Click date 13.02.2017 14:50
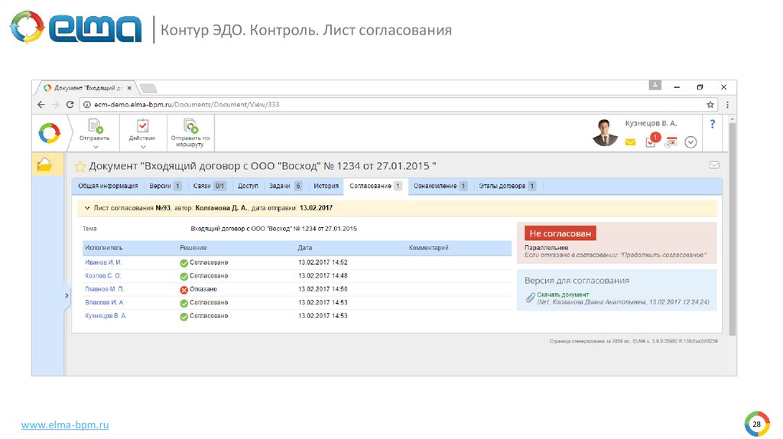Screen dimensions: 783x439 [x=323, y=289]
